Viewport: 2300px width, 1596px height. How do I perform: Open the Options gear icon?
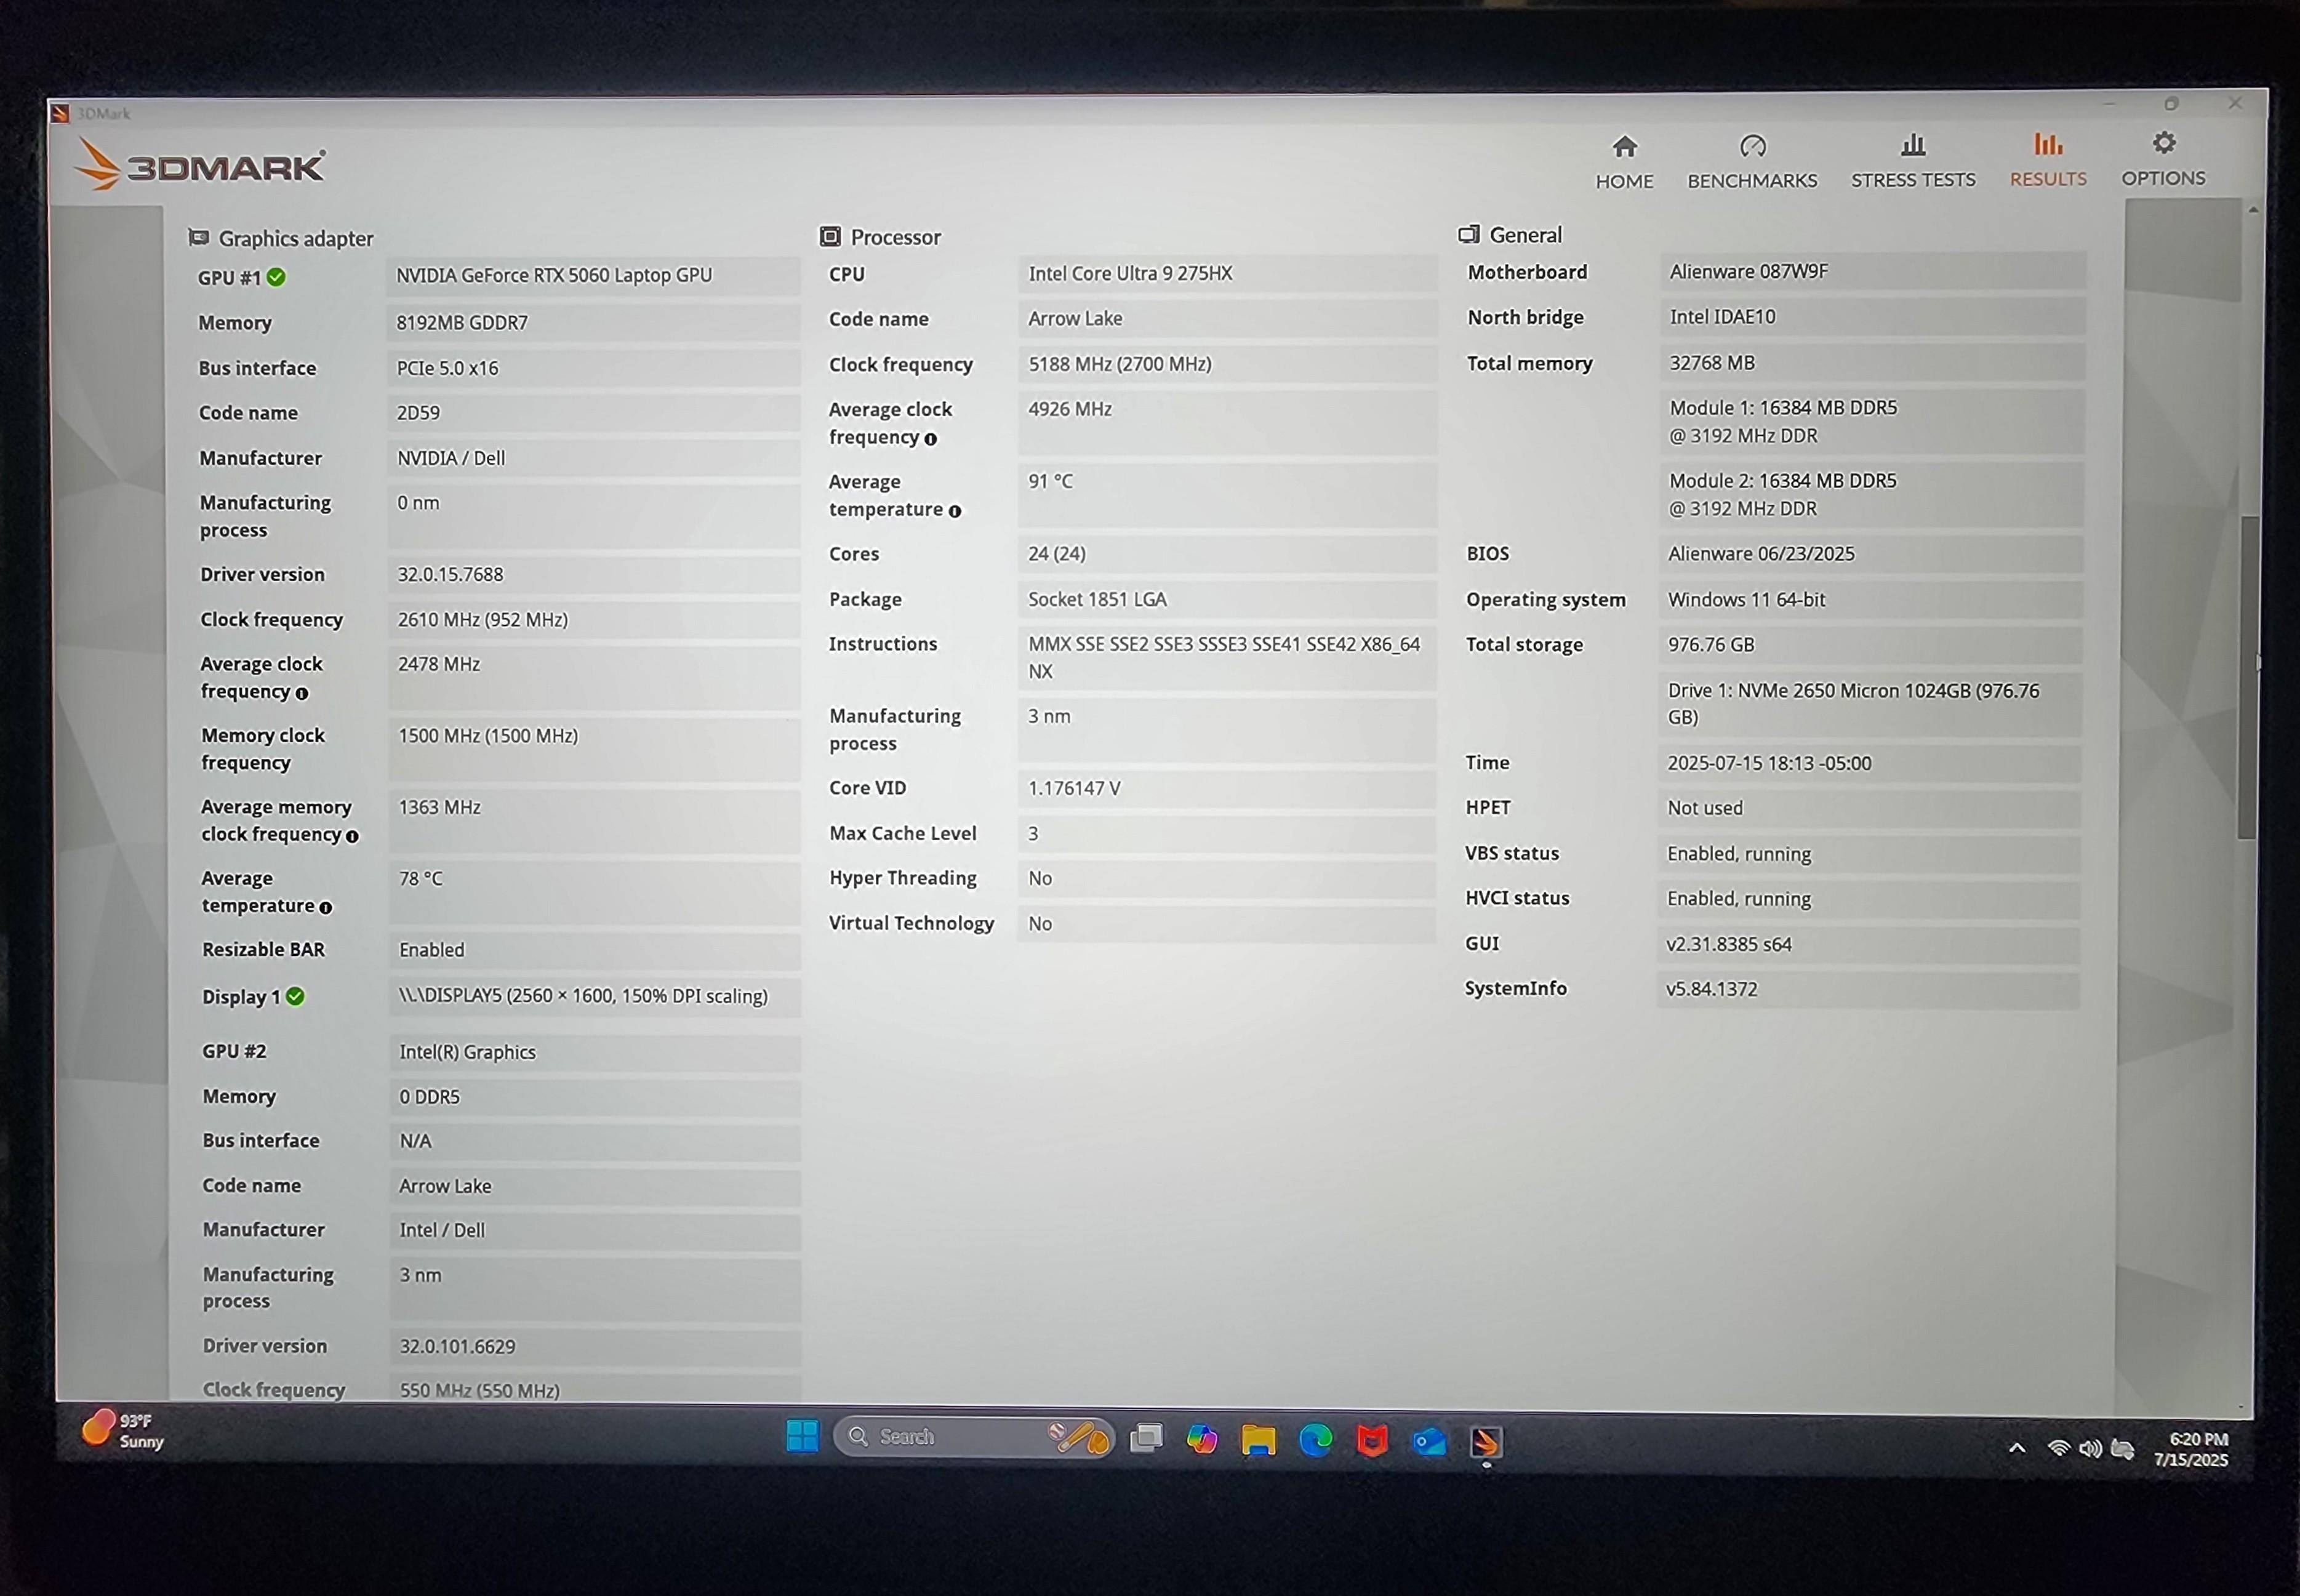[x=2163, y=144]
